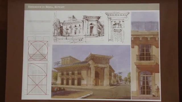
Task: Click the slide title 'Residence in Bidda, Kuwait'
Action: coord(46,7)
